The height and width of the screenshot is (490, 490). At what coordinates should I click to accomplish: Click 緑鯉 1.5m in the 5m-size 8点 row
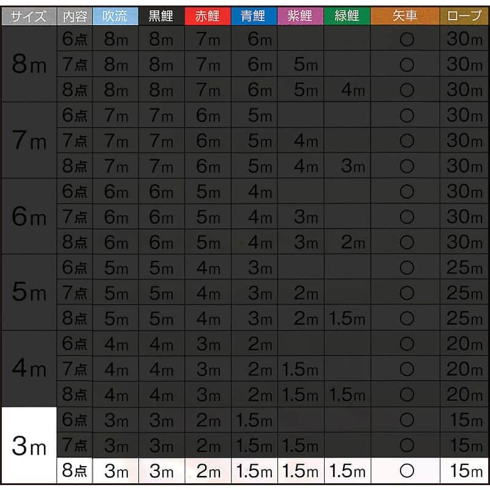tap(347, 318)
